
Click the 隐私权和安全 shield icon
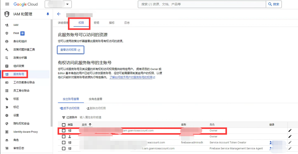[x=7, y=124]
